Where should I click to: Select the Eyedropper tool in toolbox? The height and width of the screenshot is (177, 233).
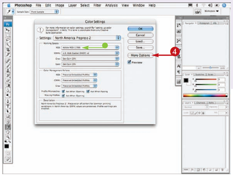8,127
